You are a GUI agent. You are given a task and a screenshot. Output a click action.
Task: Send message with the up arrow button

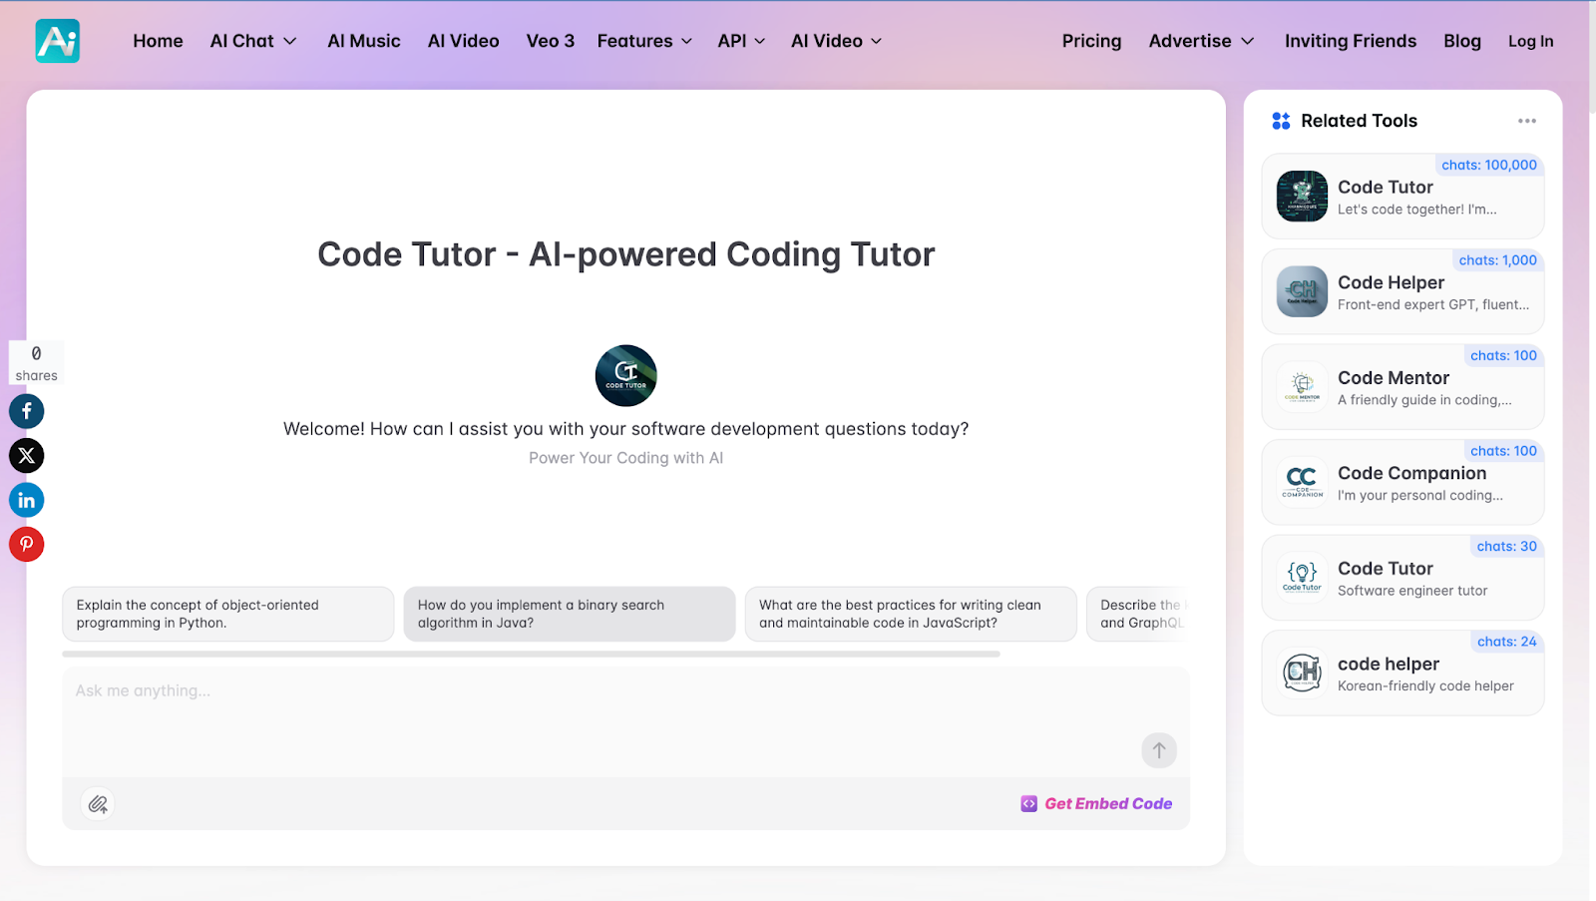click(1159, 750)
